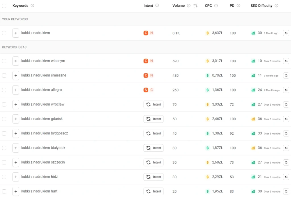
Task: Click the plus button to add "kubki z nadrukiem białystok"
Action: point(16,148)
